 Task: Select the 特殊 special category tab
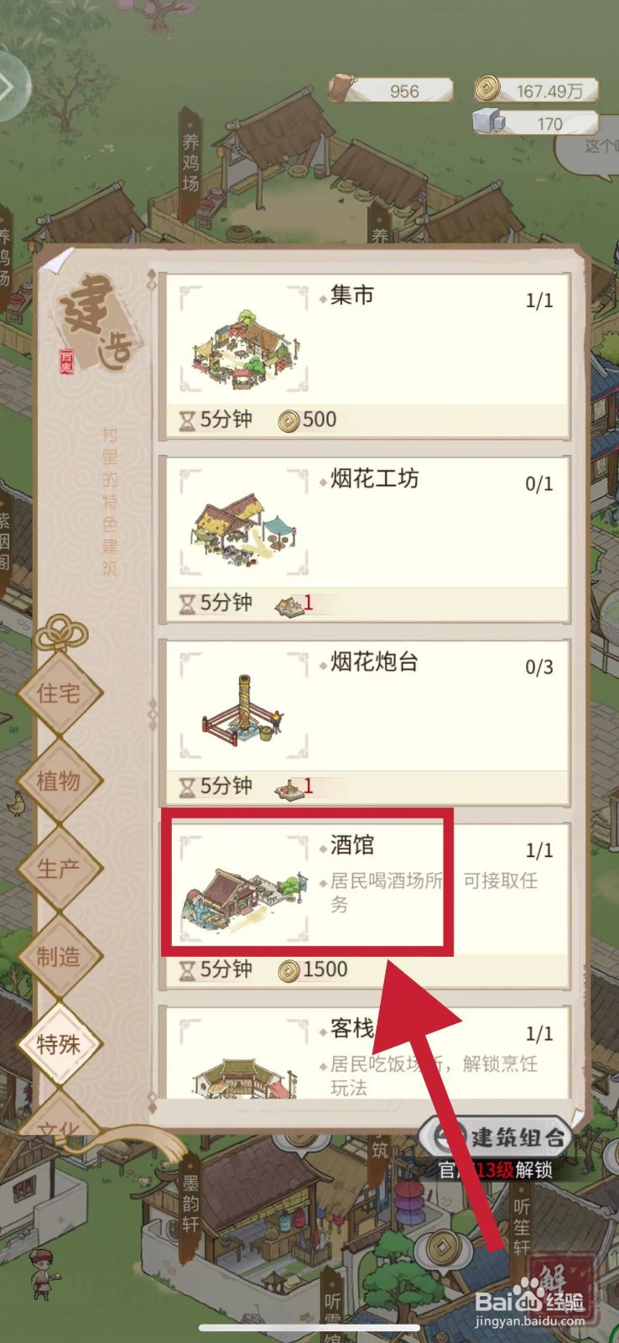[59, 1044]
